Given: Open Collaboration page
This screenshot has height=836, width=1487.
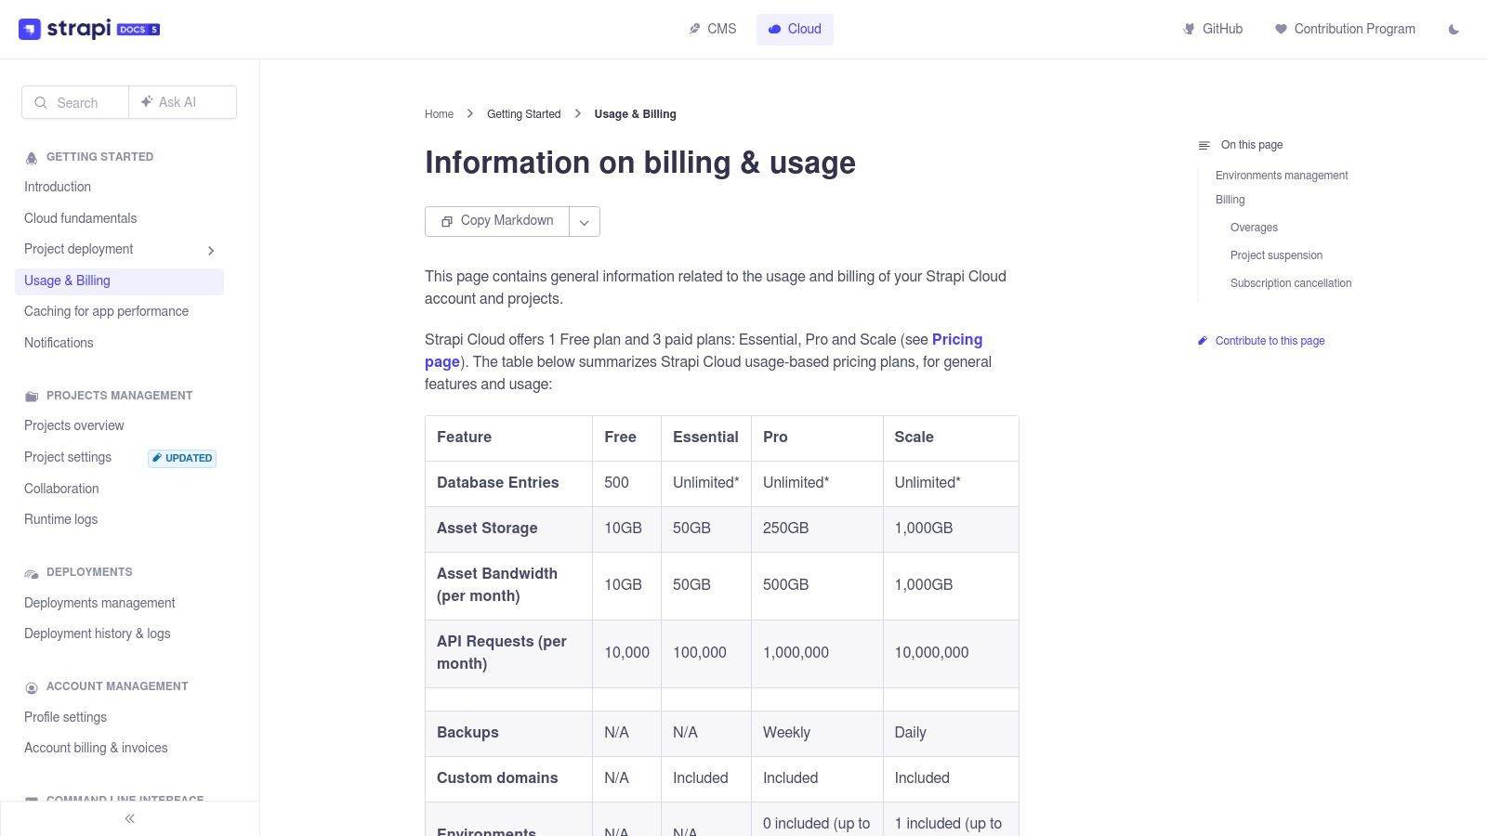Looking at the screenshot, I should click(61, 489).
